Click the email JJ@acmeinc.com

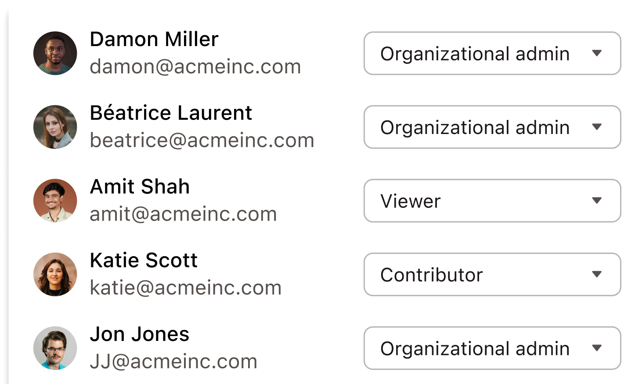coord(173,362)
